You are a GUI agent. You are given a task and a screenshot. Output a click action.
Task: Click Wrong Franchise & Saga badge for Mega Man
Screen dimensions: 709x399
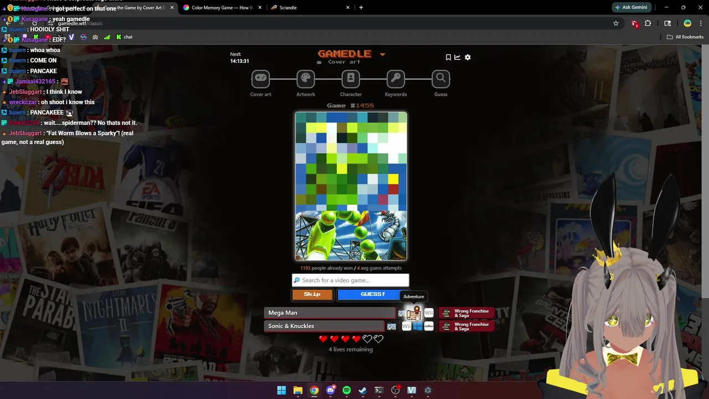point(466,313)
